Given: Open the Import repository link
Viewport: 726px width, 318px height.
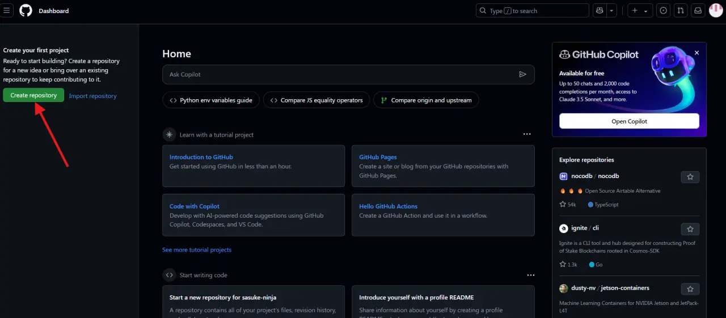Looking at the screenshot, I should [92, 96].
